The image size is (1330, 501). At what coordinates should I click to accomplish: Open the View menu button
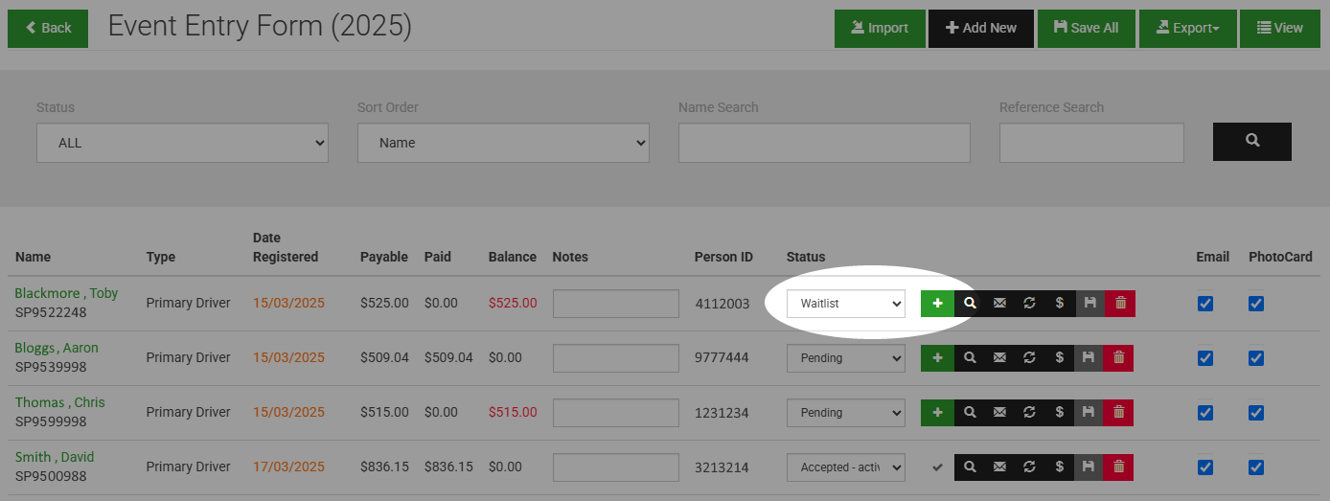click(1279, 29)
